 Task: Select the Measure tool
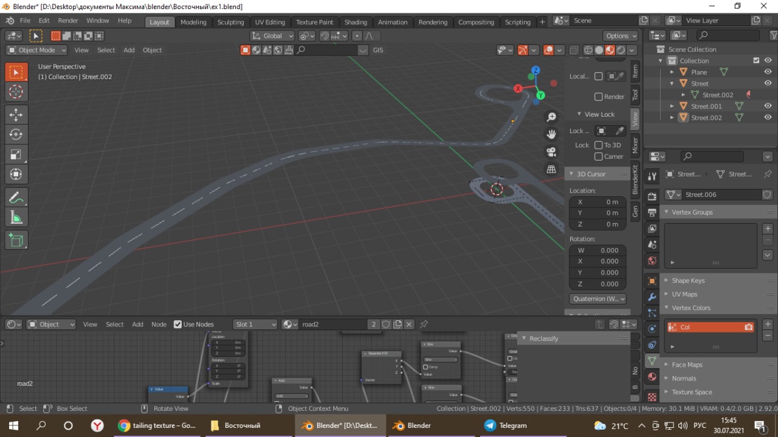point(16,218)
